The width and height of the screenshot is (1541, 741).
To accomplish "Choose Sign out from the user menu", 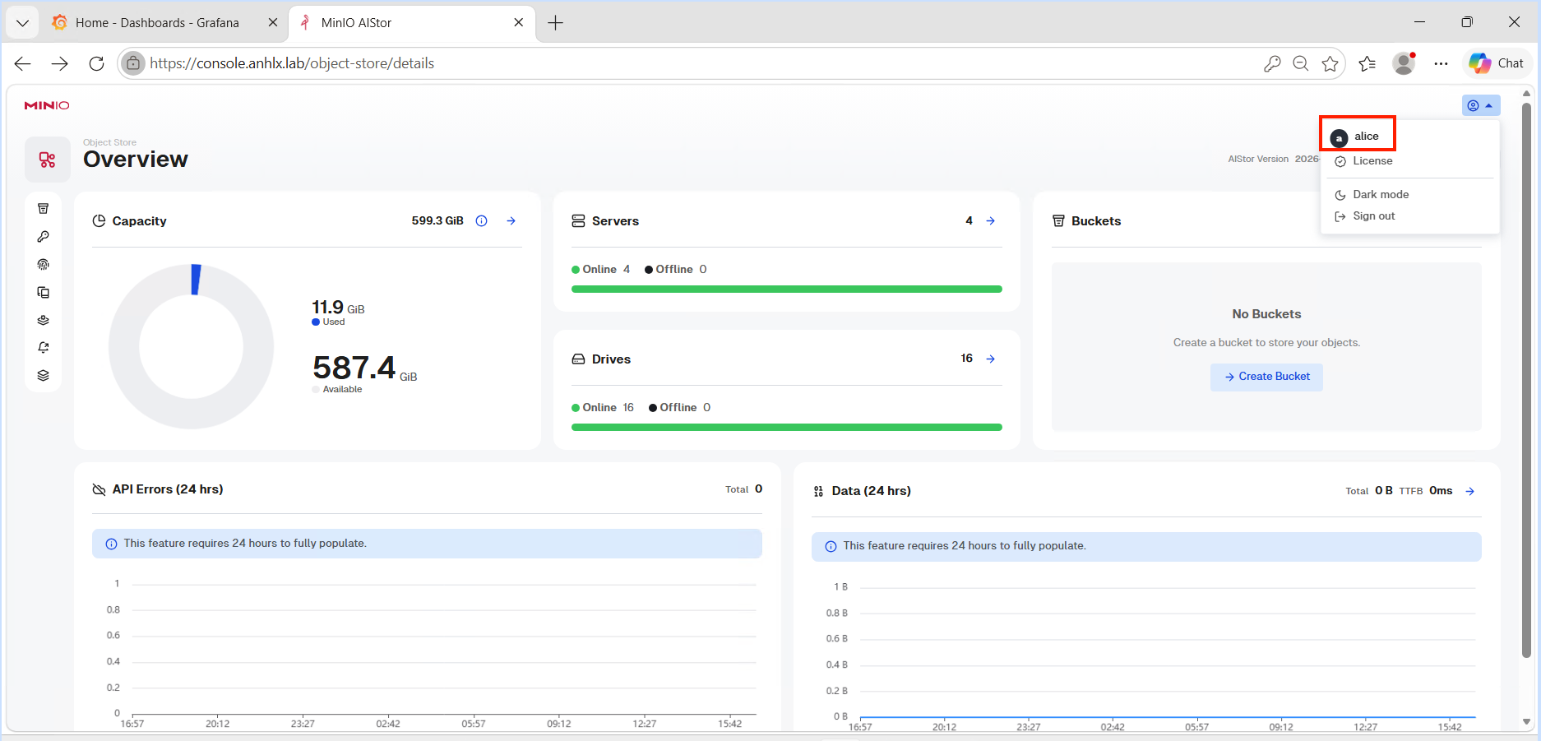I will click(x=1365, y=216).
